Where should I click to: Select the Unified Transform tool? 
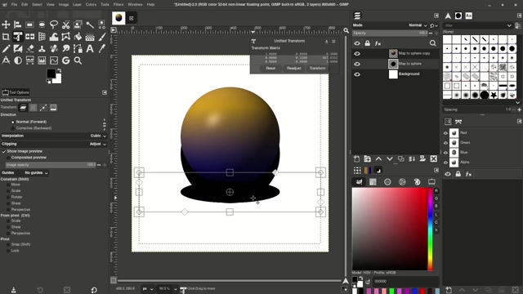[x=18, y=36]
